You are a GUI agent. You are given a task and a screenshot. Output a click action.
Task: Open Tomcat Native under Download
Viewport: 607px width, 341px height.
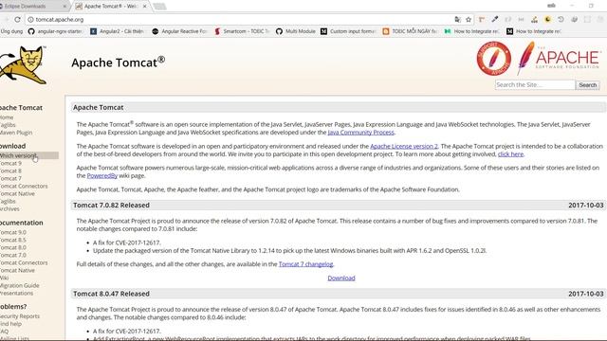point(17,193)
